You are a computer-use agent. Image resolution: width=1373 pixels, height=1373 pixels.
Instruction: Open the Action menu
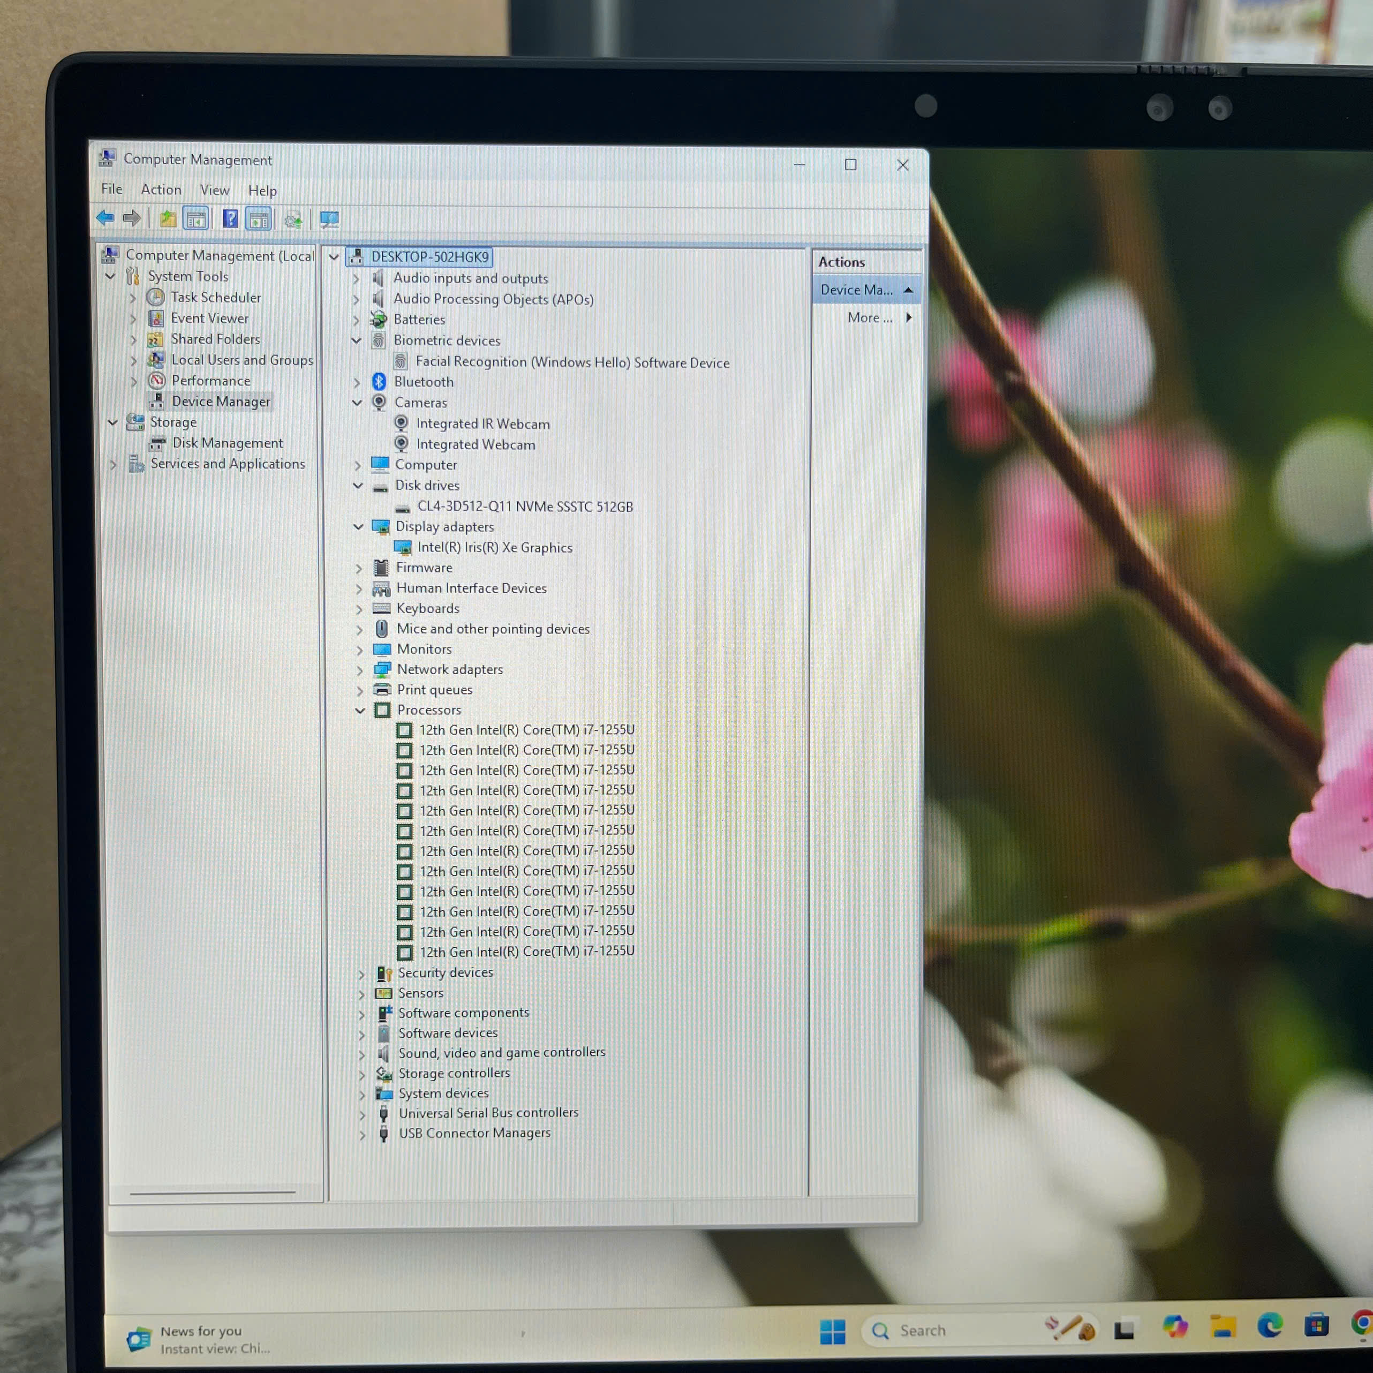[x=161, y=190]
